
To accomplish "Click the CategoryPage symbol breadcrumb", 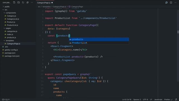I will 77,7.
